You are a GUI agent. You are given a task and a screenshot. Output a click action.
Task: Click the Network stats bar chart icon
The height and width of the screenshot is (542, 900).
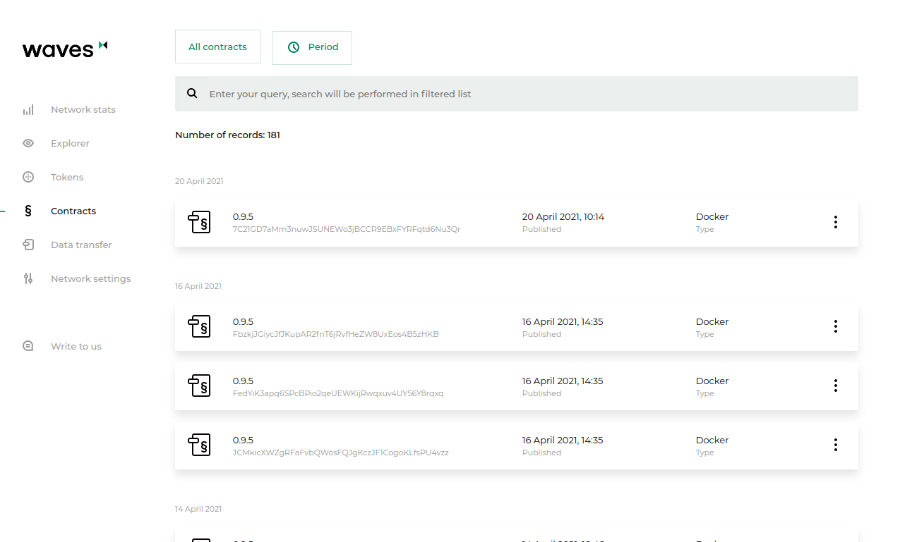[x=28, y=110]
